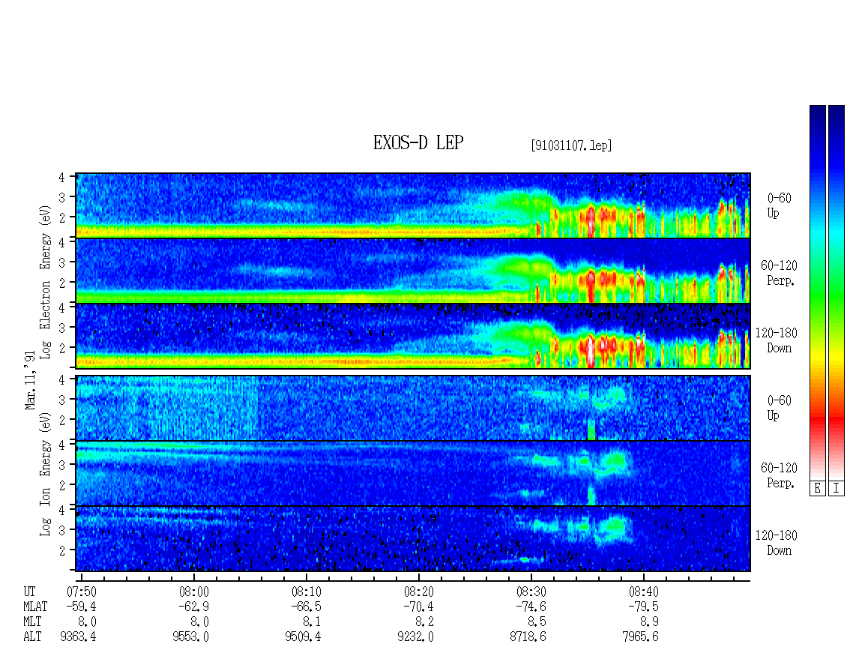Click the ion "60-120 Perp." pitch-angle label
The image size is (847, 656).
coord(779,475)
